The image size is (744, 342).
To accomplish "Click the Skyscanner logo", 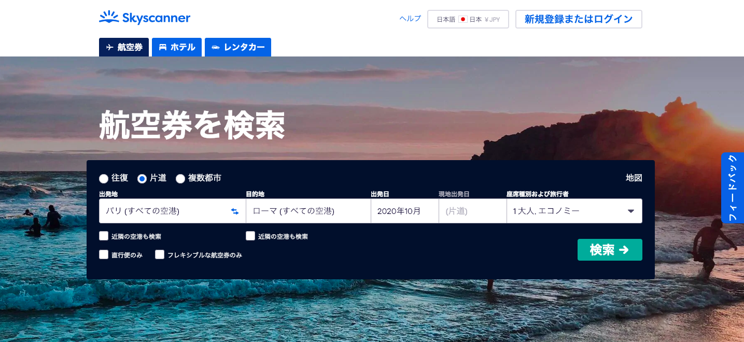I will [x=145, y=18].
